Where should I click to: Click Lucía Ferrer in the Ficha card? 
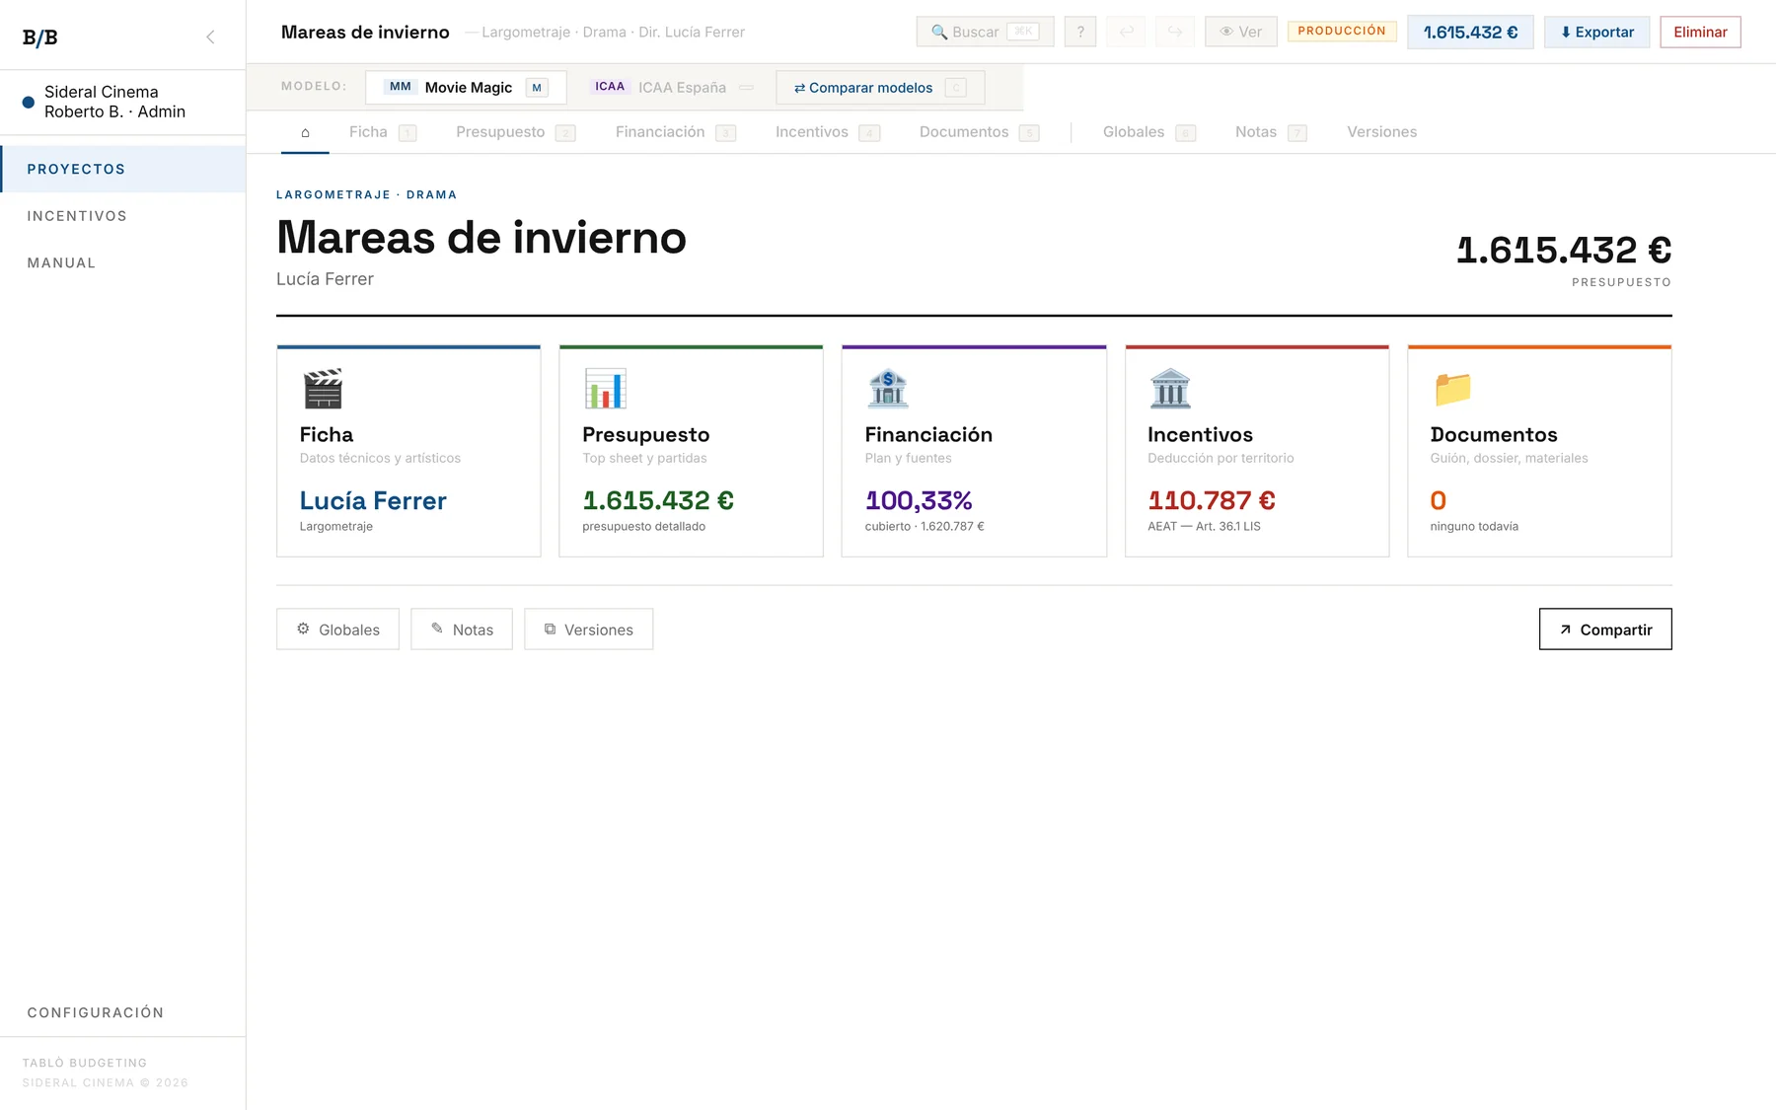tap(373, 501)
